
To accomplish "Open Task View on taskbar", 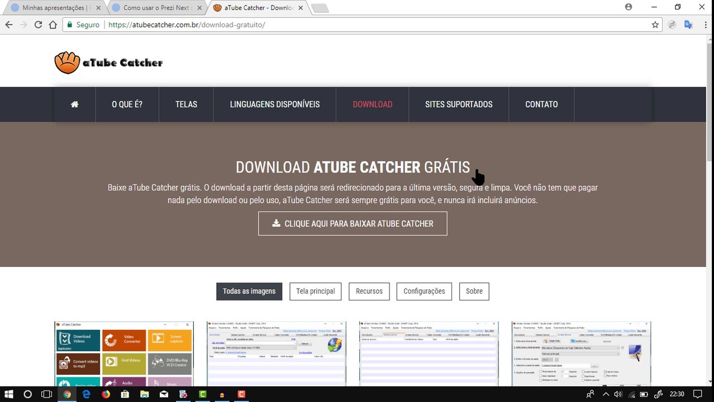I will tap(47, 394).
